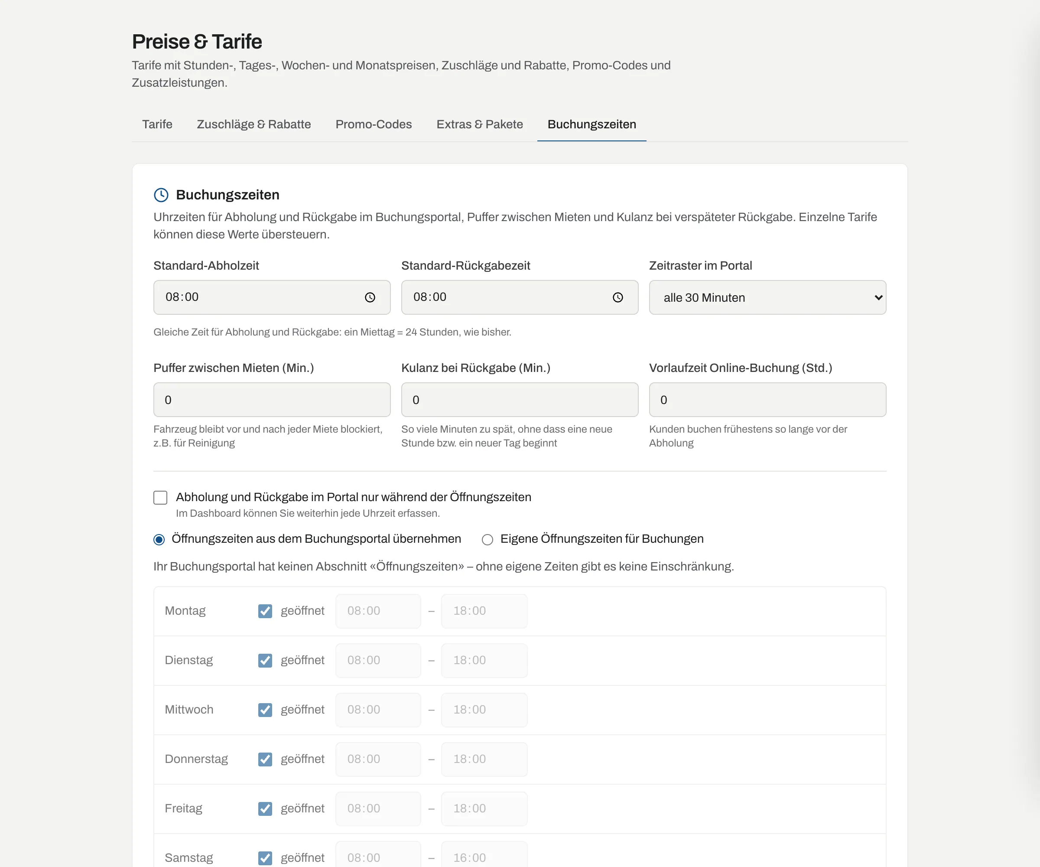Toggle the Donnerstag geöffnet checkbox
1040x867 pixels.
point(265,759)
